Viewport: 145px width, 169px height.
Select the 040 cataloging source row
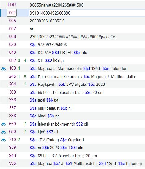point(73,53)
